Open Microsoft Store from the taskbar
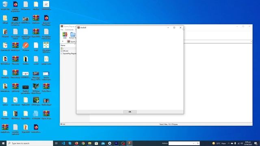 (x=96, y=143)
